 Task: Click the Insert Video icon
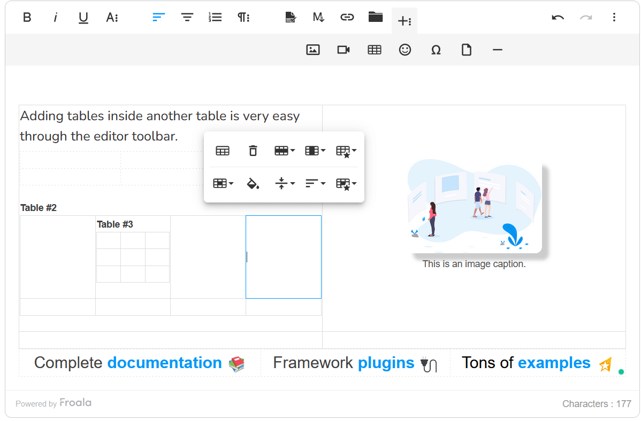coord(344,50)
